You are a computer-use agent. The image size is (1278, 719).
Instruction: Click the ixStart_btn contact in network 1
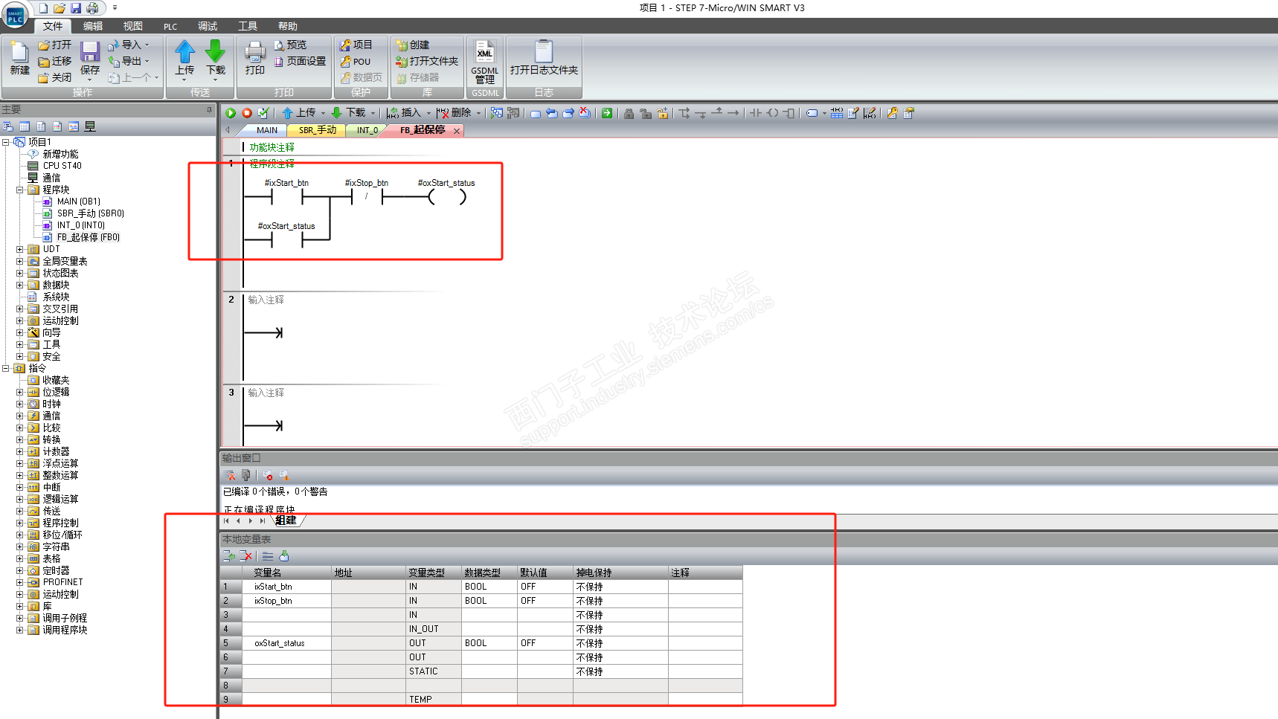[287, 197]
